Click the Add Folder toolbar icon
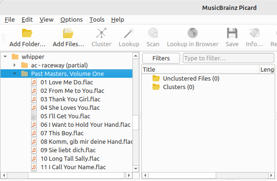 point(27,33)
